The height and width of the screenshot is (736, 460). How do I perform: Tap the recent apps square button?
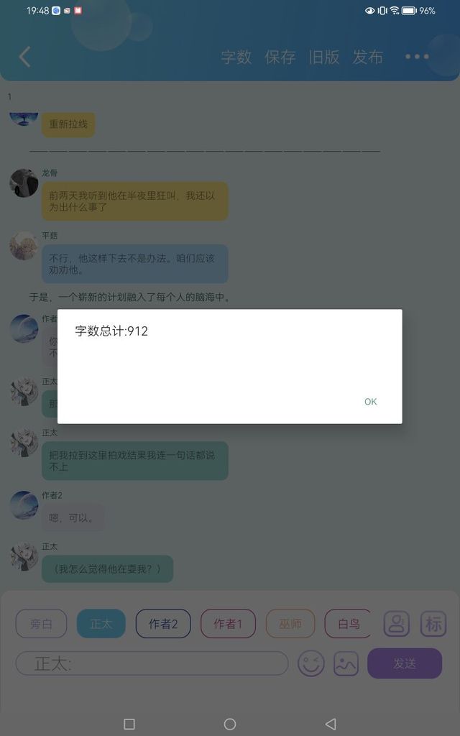129,724
